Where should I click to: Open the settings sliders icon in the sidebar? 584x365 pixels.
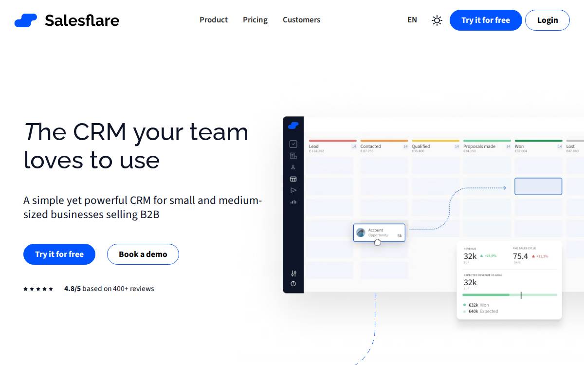coord(293,274)
